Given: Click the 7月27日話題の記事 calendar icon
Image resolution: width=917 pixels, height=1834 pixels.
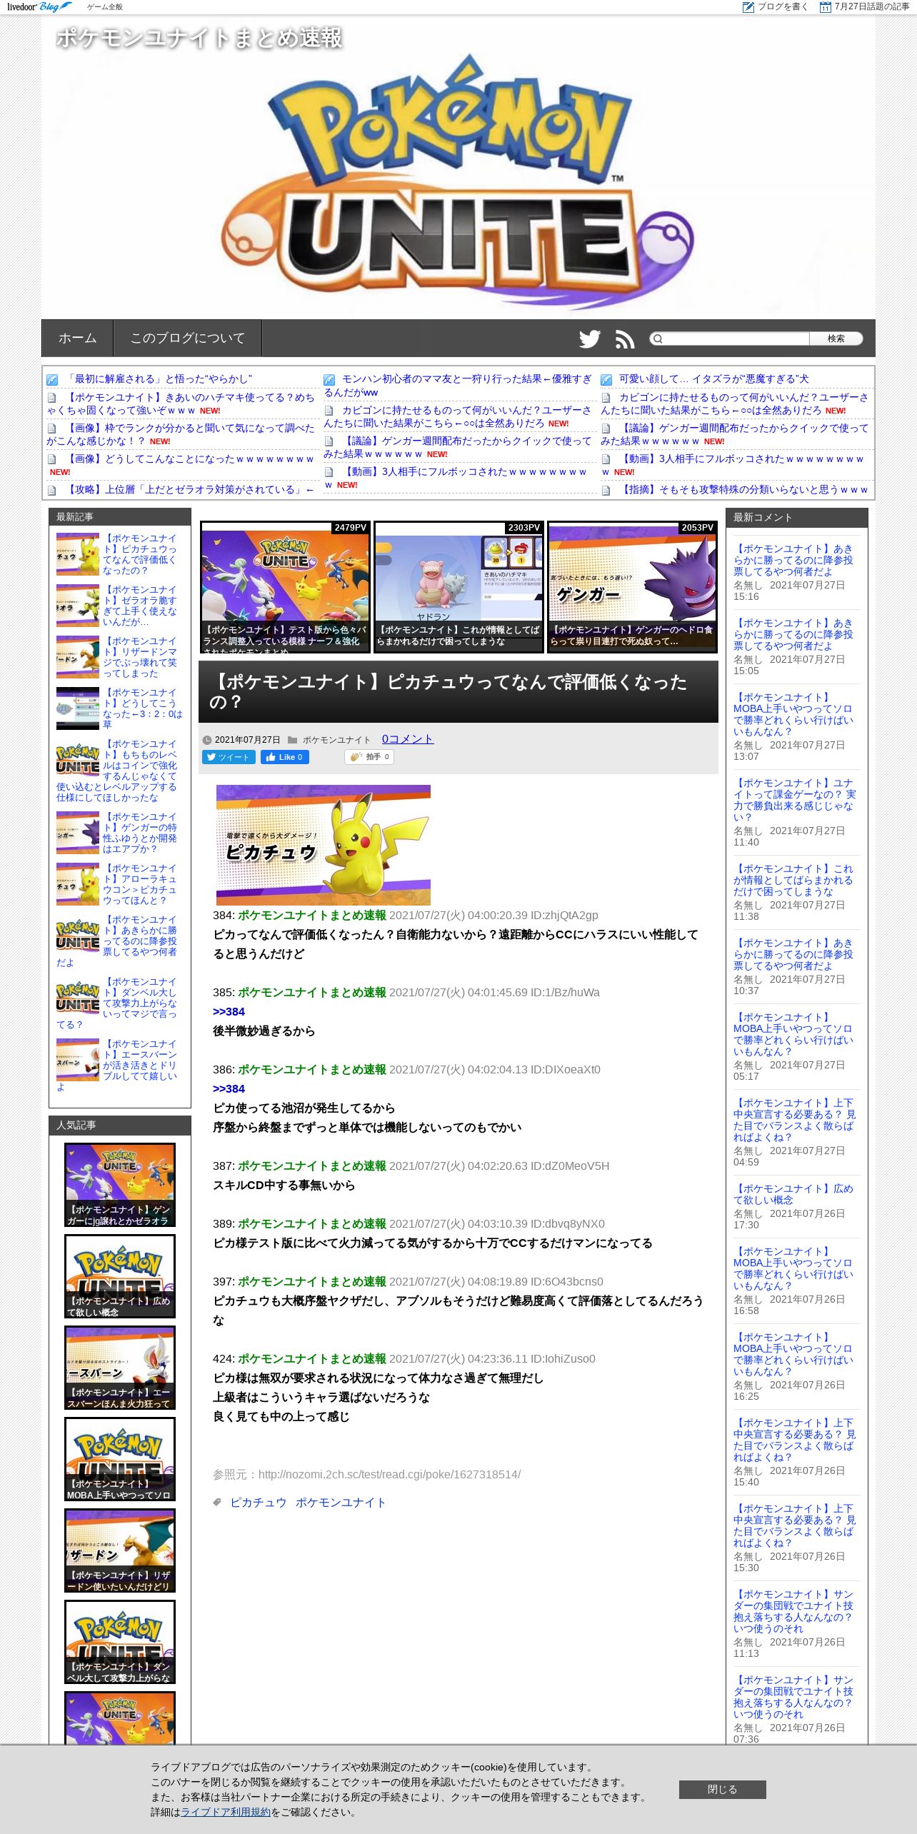Looking at the screenshot, I should click(826, 7).
